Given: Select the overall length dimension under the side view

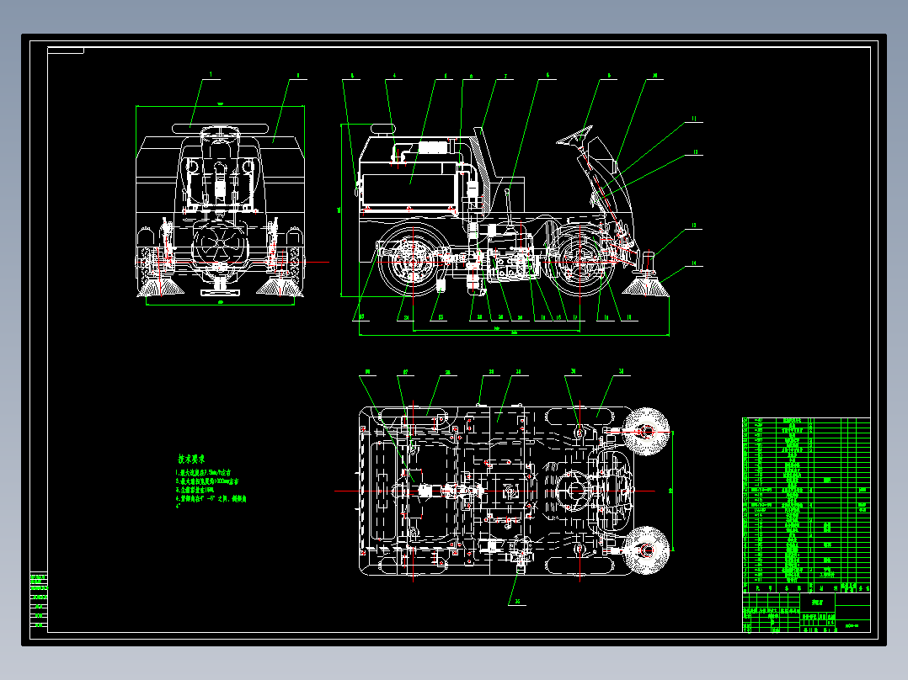Looking at the screenshot, I should pos(514,333).
